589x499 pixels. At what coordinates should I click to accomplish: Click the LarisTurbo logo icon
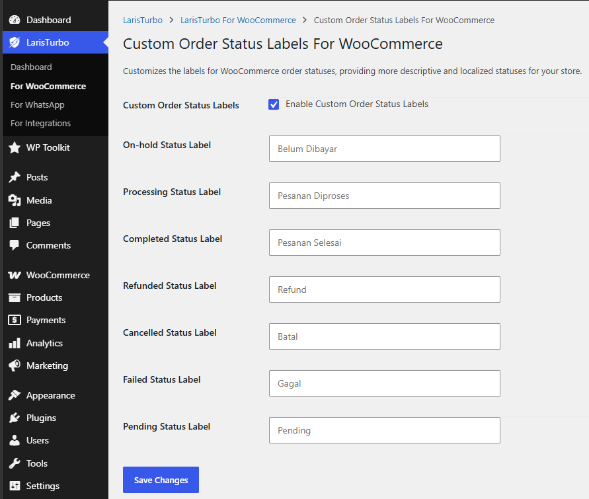tap(15, 42)
